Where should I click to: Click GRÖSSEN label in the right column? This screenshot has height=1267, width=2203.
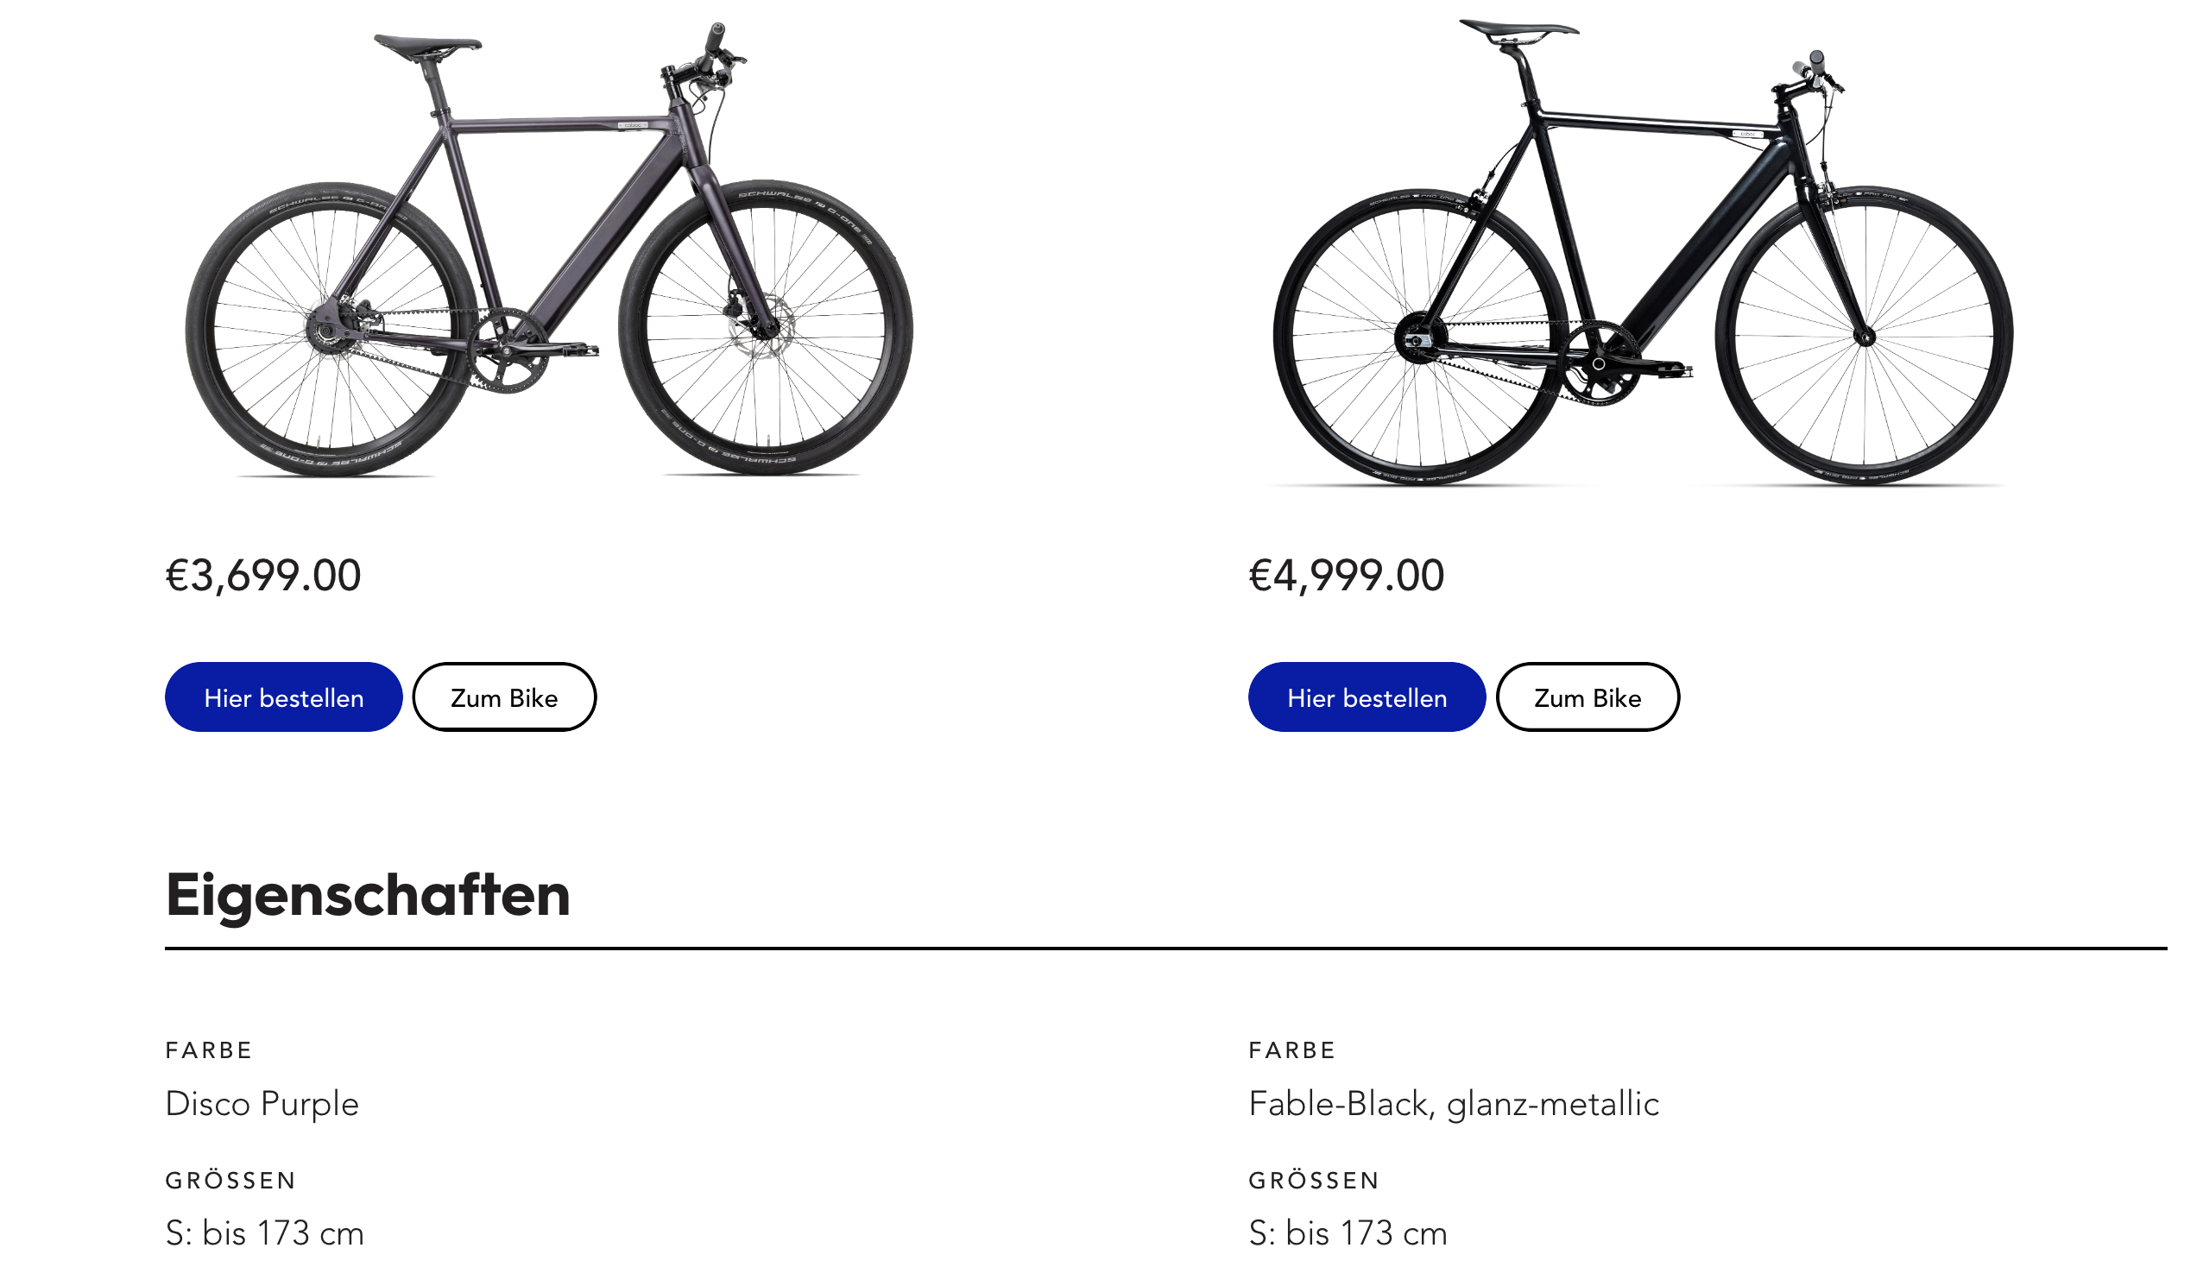pos(1314,1180)
